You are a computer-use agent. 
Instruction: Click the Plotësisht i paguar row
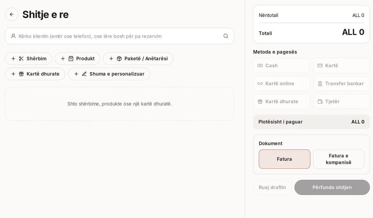point(311,122)
